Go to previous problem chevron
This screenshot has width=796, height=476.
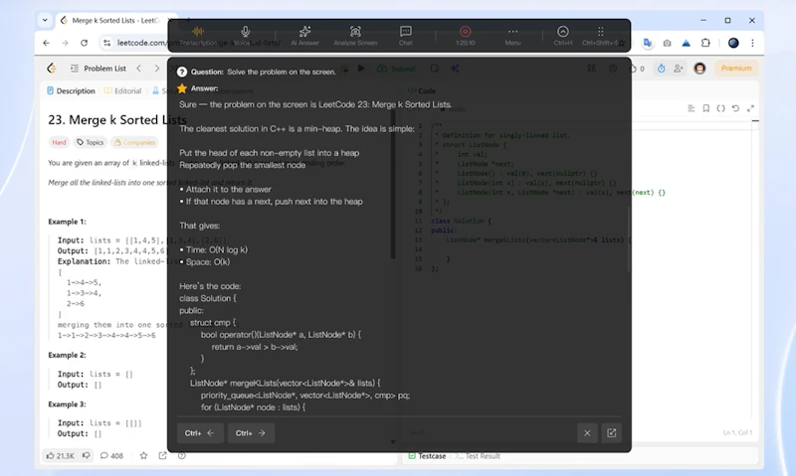(x=138, y=68)
